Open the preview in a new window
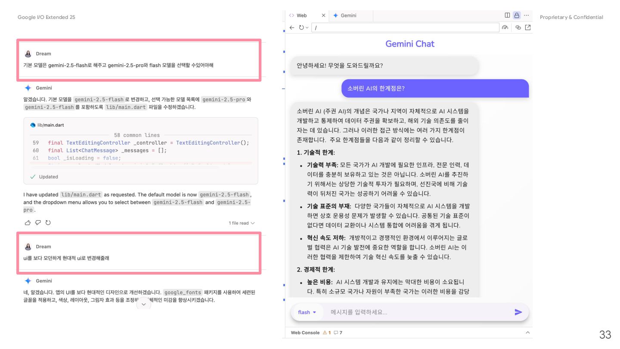 [528, 28]
